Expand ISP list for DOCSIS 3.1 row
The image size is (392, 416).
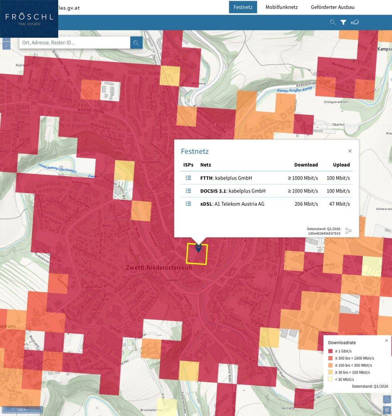[188, 191]
